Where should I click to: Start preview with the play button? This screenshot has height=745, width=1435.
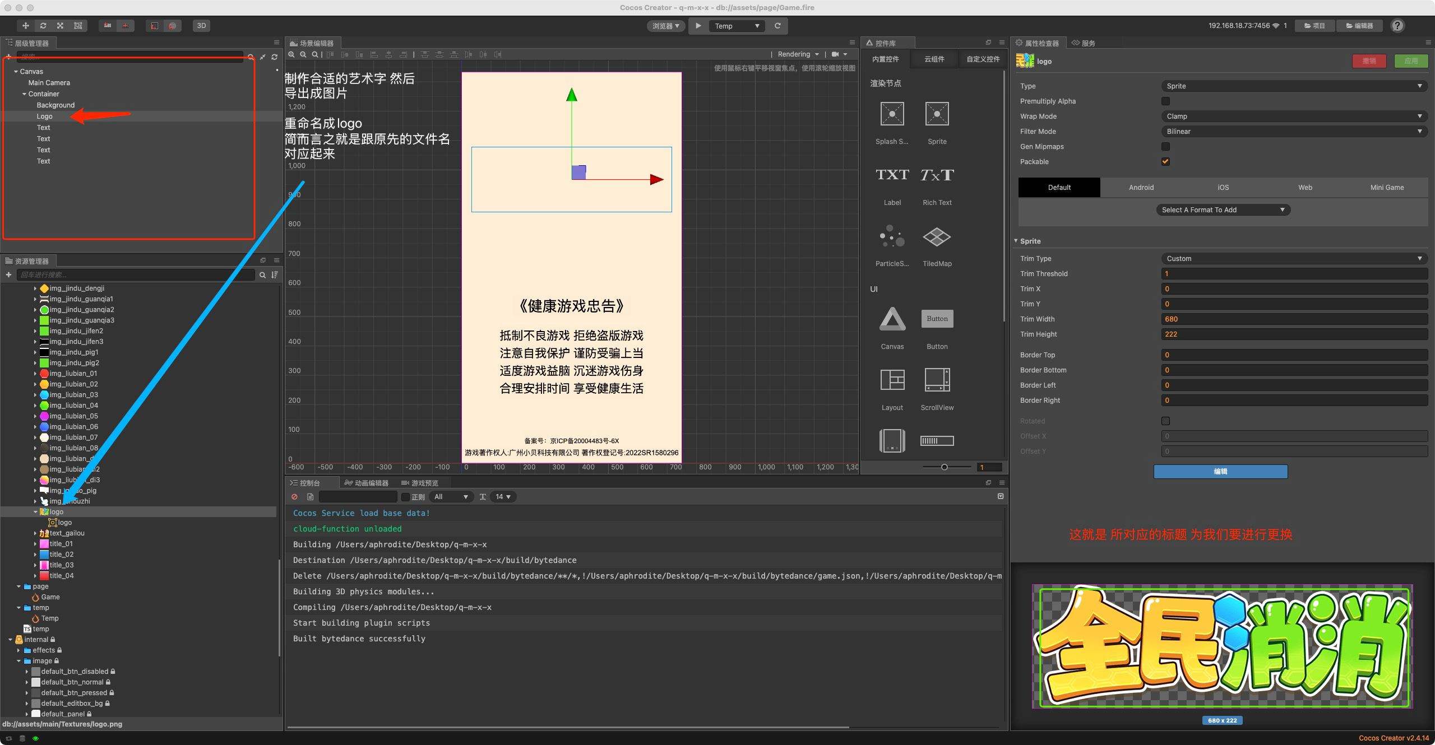coord(698,26)
